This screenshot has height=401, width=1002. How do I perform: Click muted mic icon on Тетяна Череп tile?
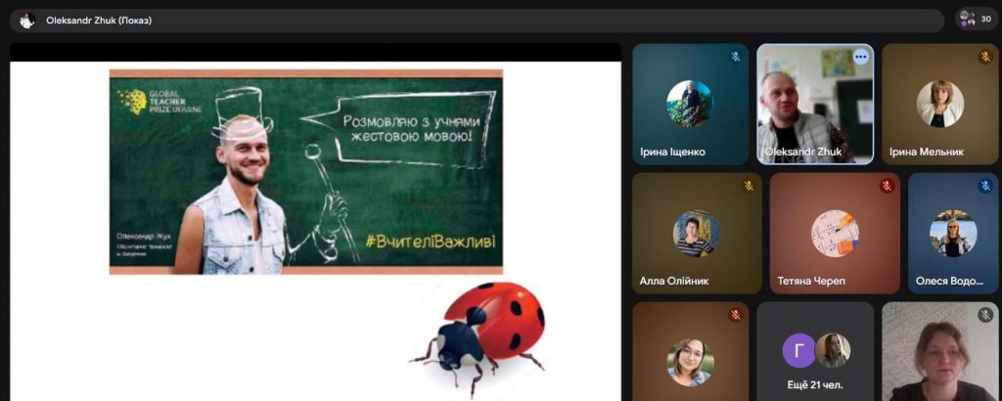click(887, 186)
